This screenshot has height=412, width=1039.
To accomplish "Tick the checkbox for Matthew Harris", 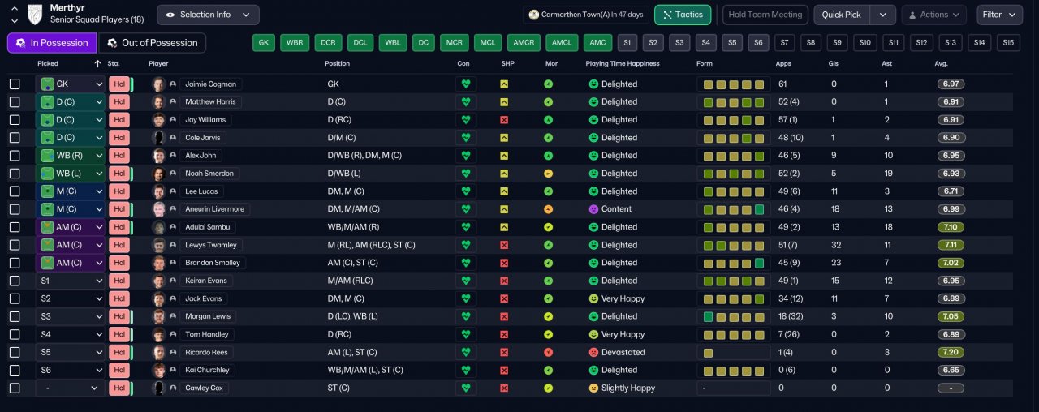I will pos(15,102).
